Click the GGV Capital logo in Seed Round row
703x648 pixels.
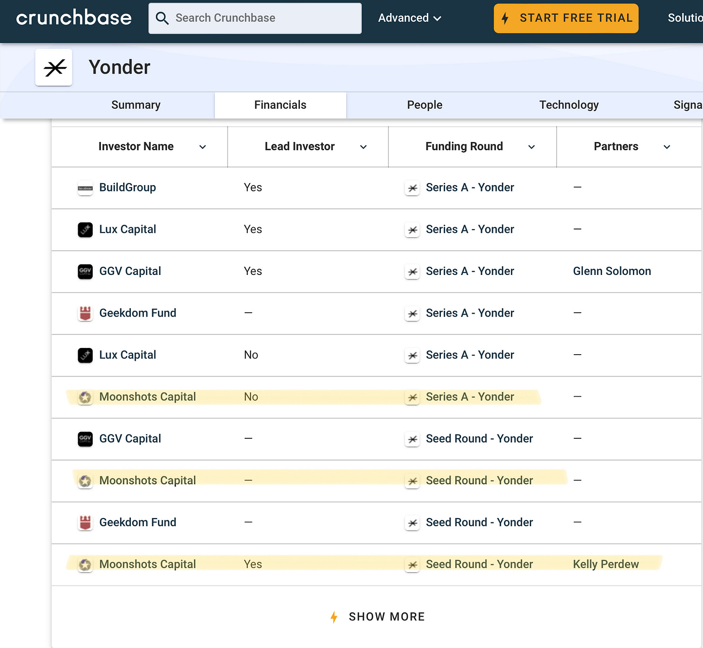click(x=85, y=439)
